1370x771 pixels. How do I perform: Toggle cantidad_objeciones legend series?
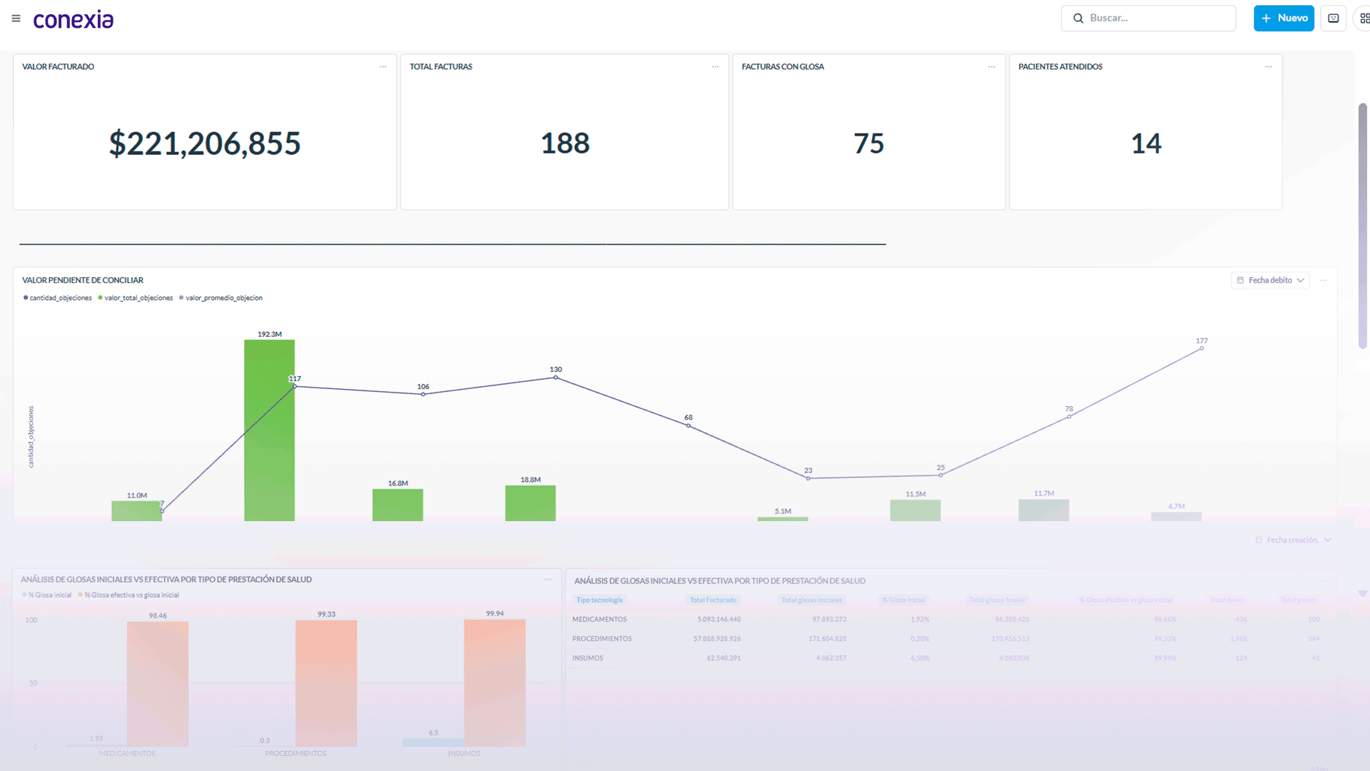[58, 298]
